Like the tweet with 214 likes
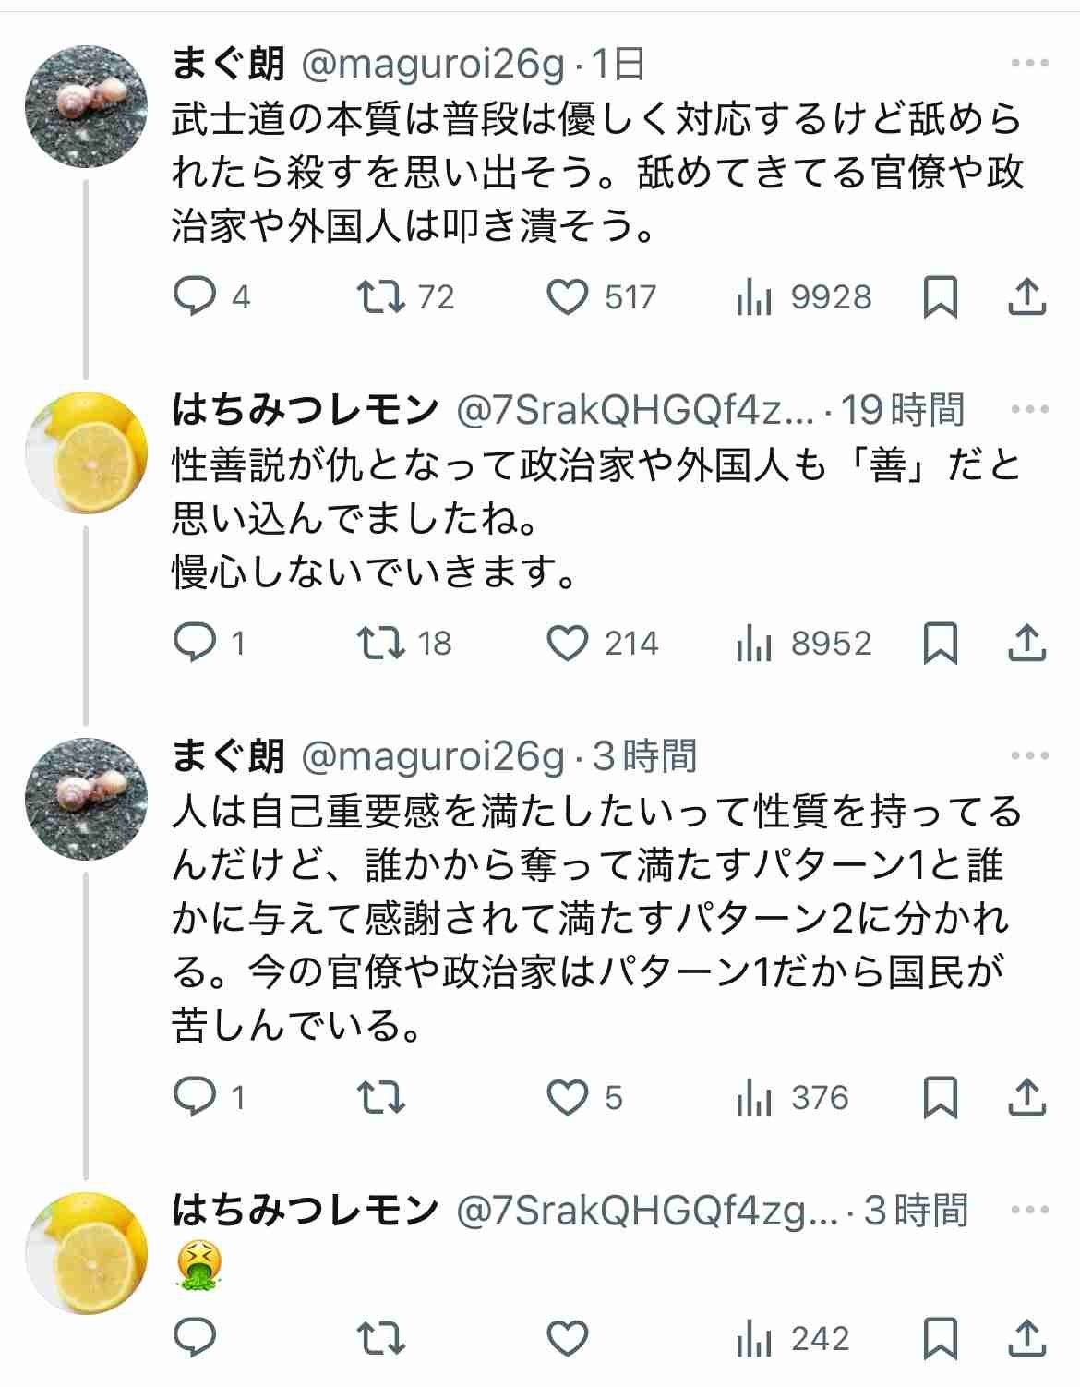This screenshot has height=1387, width=1080. pos(567,644)
